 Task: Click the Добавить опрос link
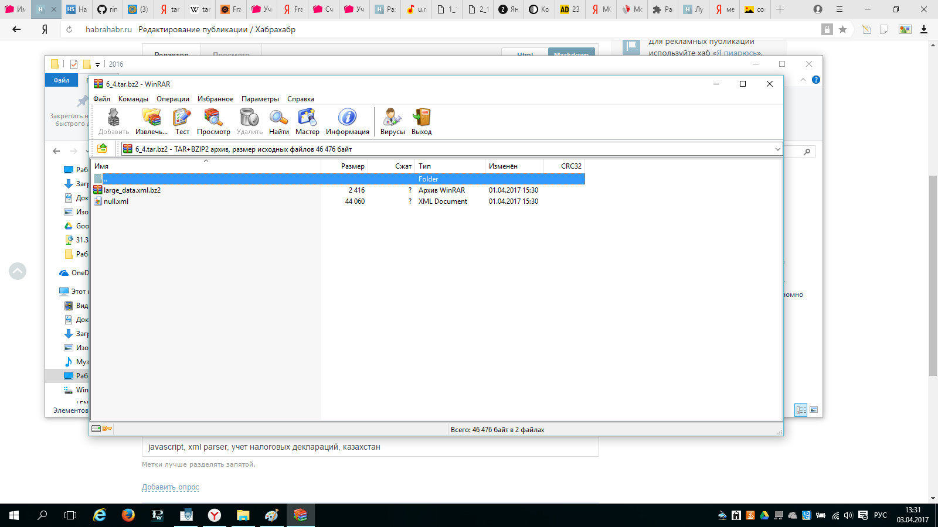[x=170, y=487]
